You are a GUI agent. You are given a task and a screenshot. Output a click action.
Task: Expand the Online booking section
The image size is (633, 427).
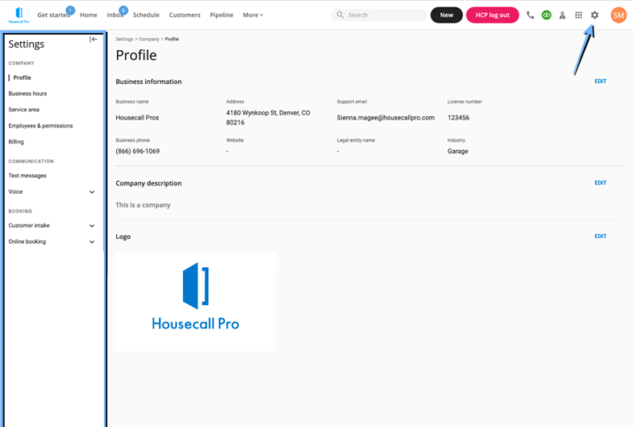pos(91,242)
